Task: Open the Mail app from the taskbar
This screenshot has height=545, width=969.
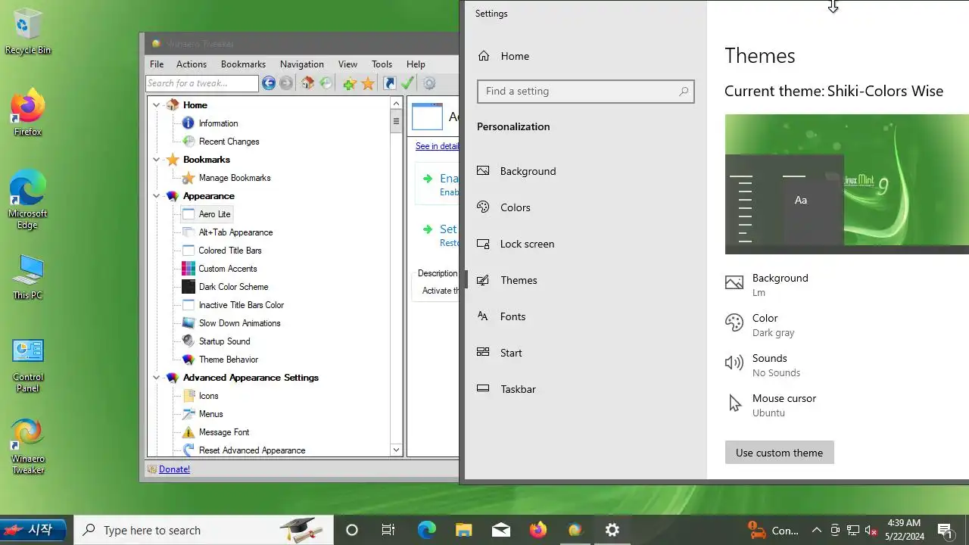Action: 500,530
